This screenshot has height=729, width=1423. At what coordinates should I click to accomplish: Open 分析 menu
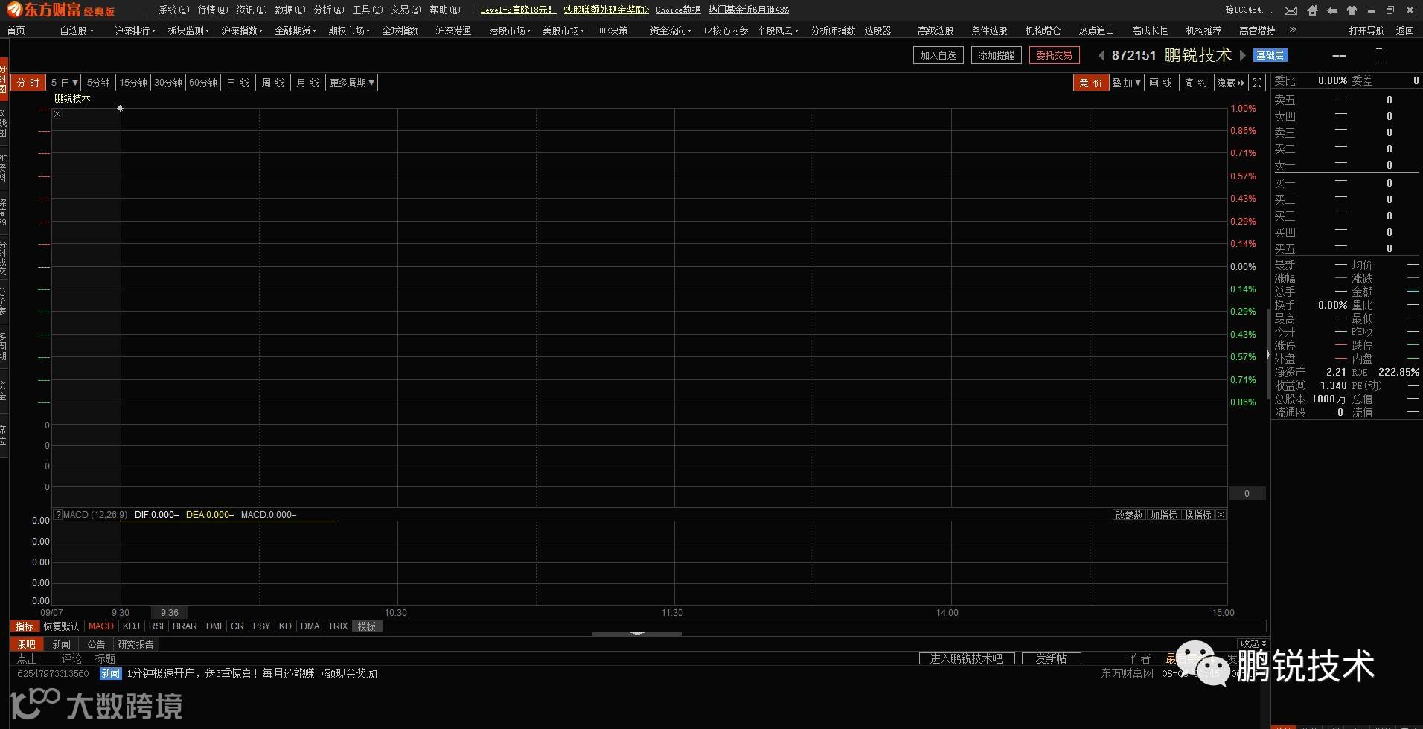point(329,10)
